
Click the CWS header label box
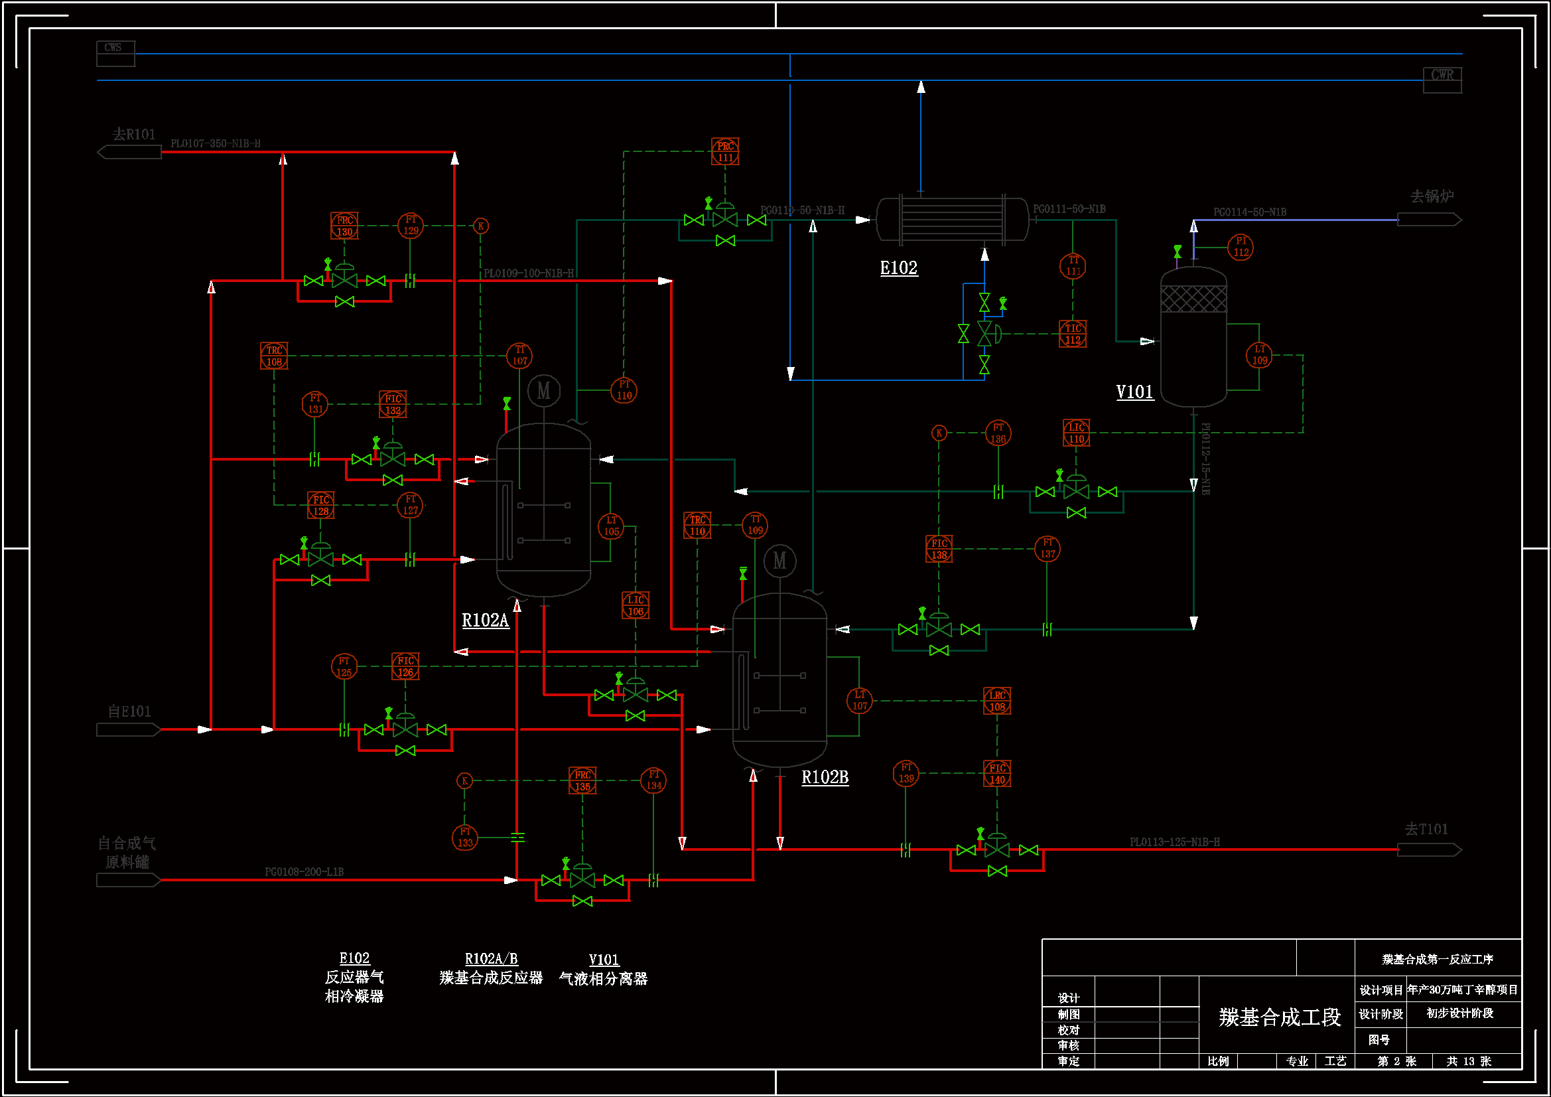tap(115, 53)
